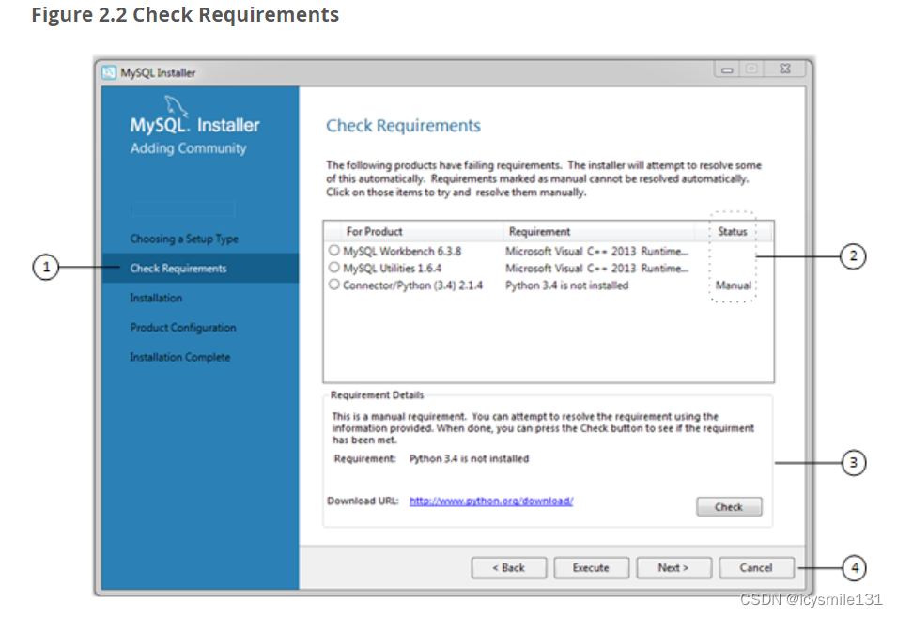This screenshot has height=617, width=897.
Task: Click the Product Configuration sidebar step
Action: (182, 327)
